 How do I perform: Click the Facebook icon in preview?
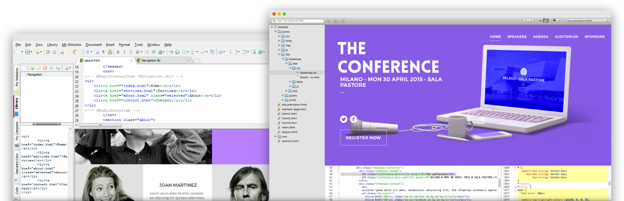[x=354, y=119]
